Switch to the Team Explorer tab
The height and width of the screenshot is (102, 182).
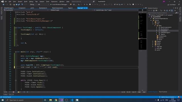point(163,92)
